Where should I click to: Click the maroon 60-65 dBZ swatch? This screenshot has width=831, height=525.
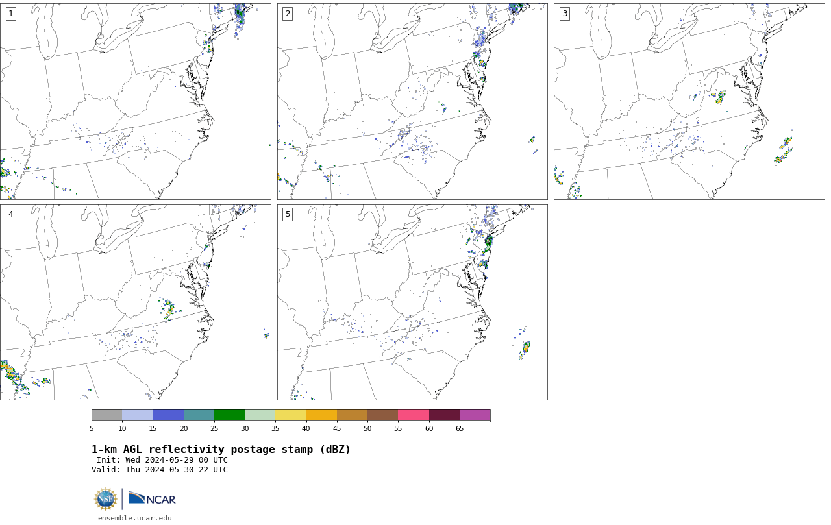[x=444, y=415]
